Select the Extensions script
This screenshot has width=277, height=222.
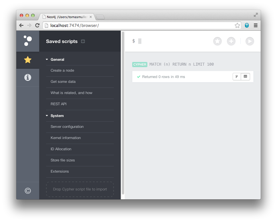80,171
